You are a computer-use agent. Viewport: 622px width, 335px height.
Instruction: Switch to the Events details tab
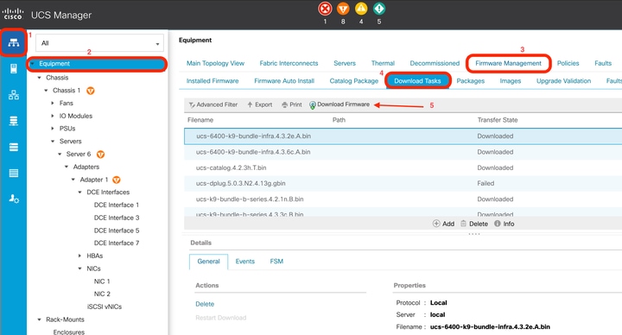(x=244, y=262)
